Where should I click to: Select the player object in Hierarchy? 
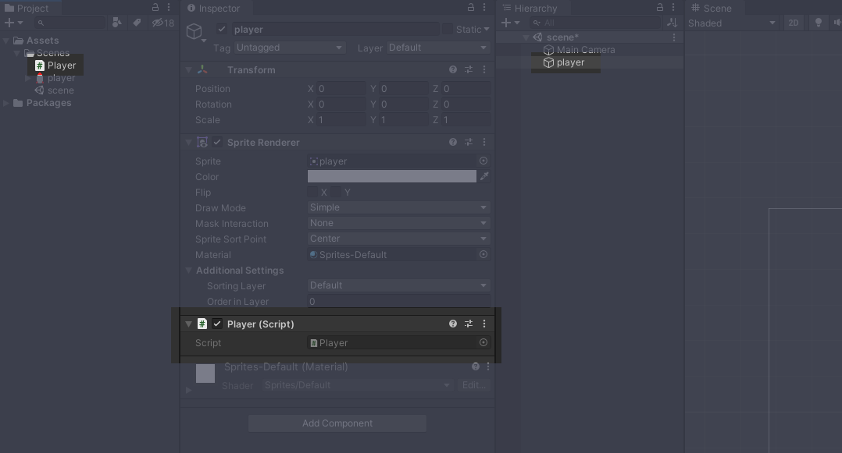pos(564,62)
